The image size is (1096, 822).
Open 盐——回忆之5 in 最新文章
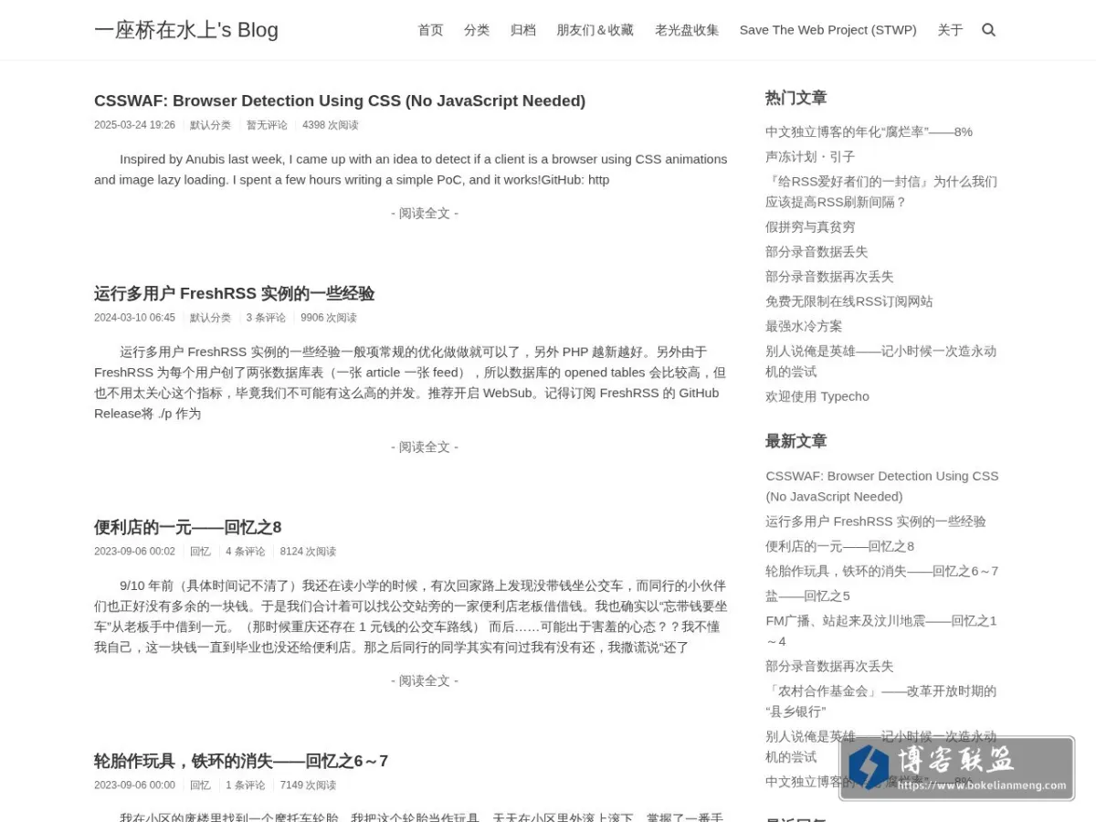pyautogui.click(x=807, y=595)
